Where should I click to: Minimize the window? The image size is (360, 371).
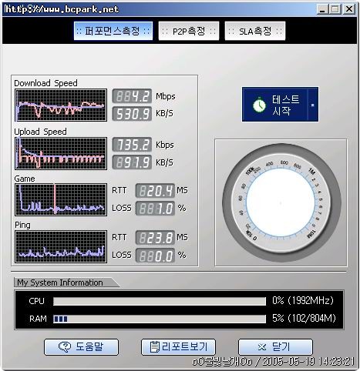pos(322,9)
